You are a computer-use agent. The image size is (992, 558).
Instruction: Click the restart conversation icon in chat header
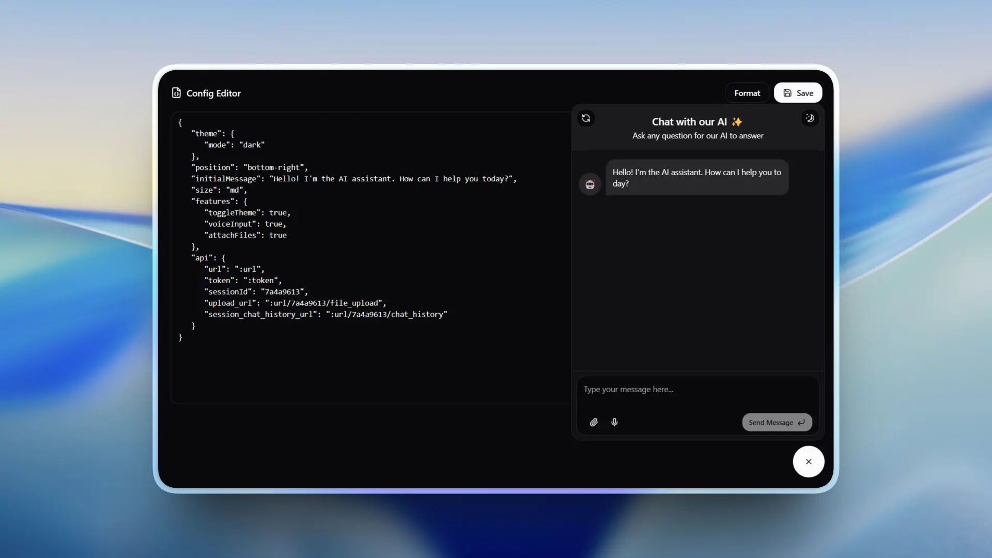point(586,118)
